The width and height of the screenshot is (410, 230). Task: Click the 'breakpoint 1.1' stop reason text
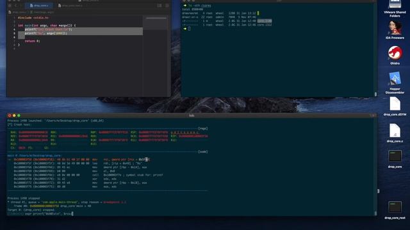[115, 202]
